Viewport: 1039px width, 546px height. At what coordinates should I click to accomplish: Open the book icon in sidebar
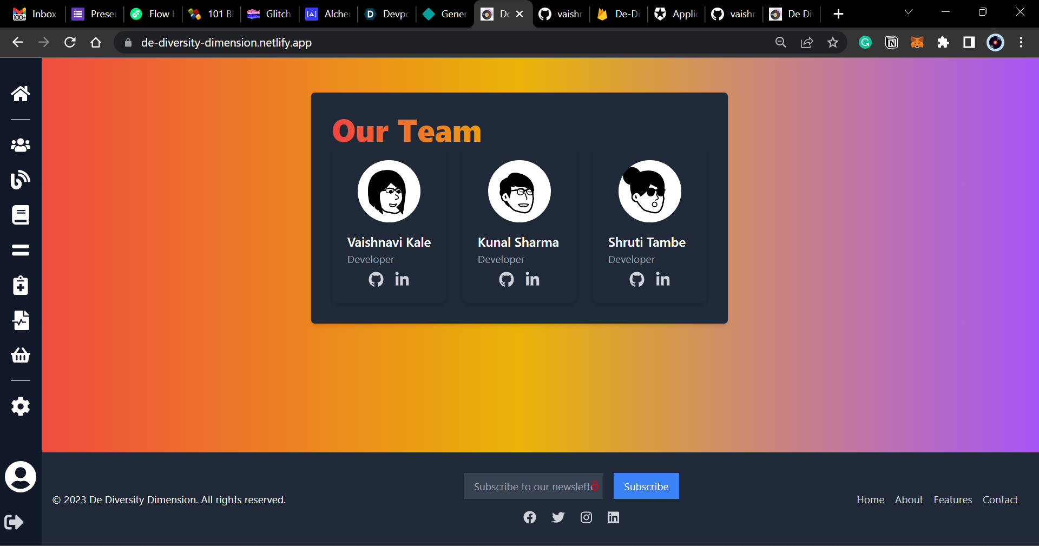(21, 215)
